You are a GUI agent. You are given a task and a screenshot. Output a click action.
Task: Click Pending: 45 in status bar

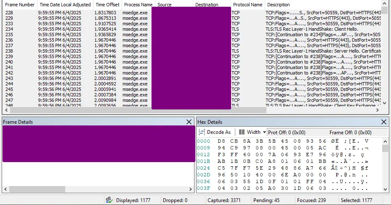point(266,200)
